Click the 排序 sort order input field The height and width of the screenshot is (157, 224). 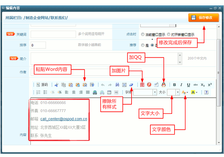click(38, 45)
